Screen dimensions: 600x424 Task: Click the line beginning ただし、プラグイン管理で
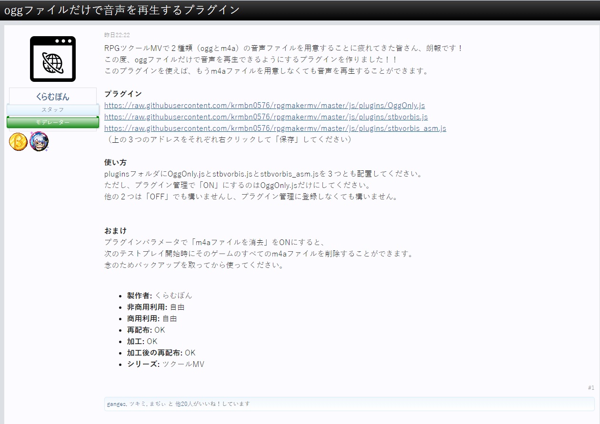(x=237, y=185)
